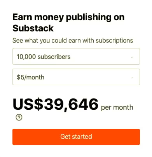The image size is (152, 157).
Task: Open the $5/month price dropdown
Action: pyautogui.click(x=76, y=77)
